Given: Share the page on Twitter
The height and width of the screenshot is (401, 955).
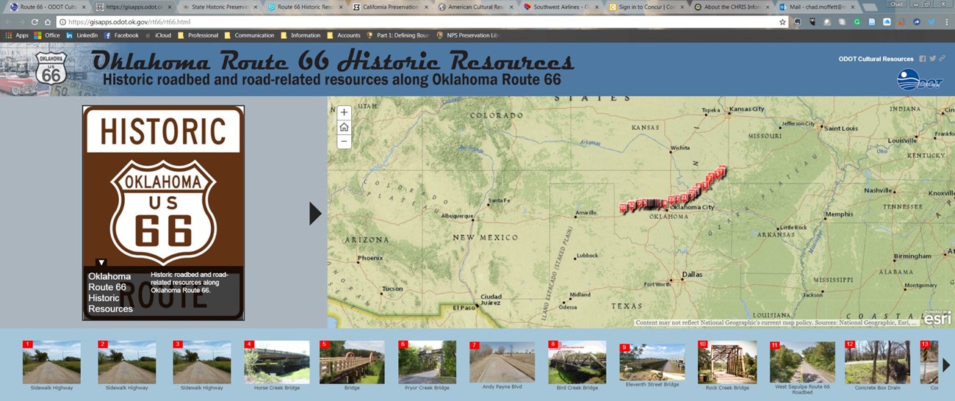Looking at the screenshot, I should 932,59.
